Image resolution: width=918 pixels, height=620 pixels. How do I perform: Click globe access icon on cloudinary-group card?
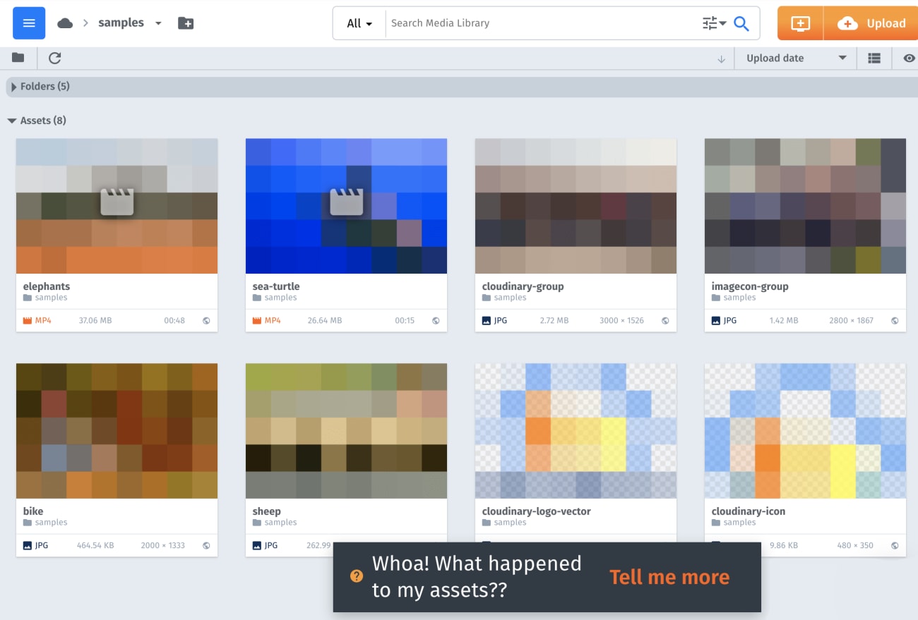coord(665,320)
